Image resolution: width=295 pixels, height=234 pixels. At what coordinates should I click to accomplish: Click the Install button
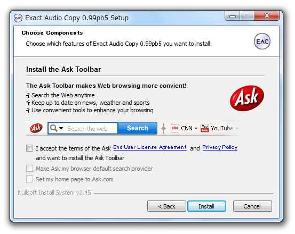click(206, 206)
